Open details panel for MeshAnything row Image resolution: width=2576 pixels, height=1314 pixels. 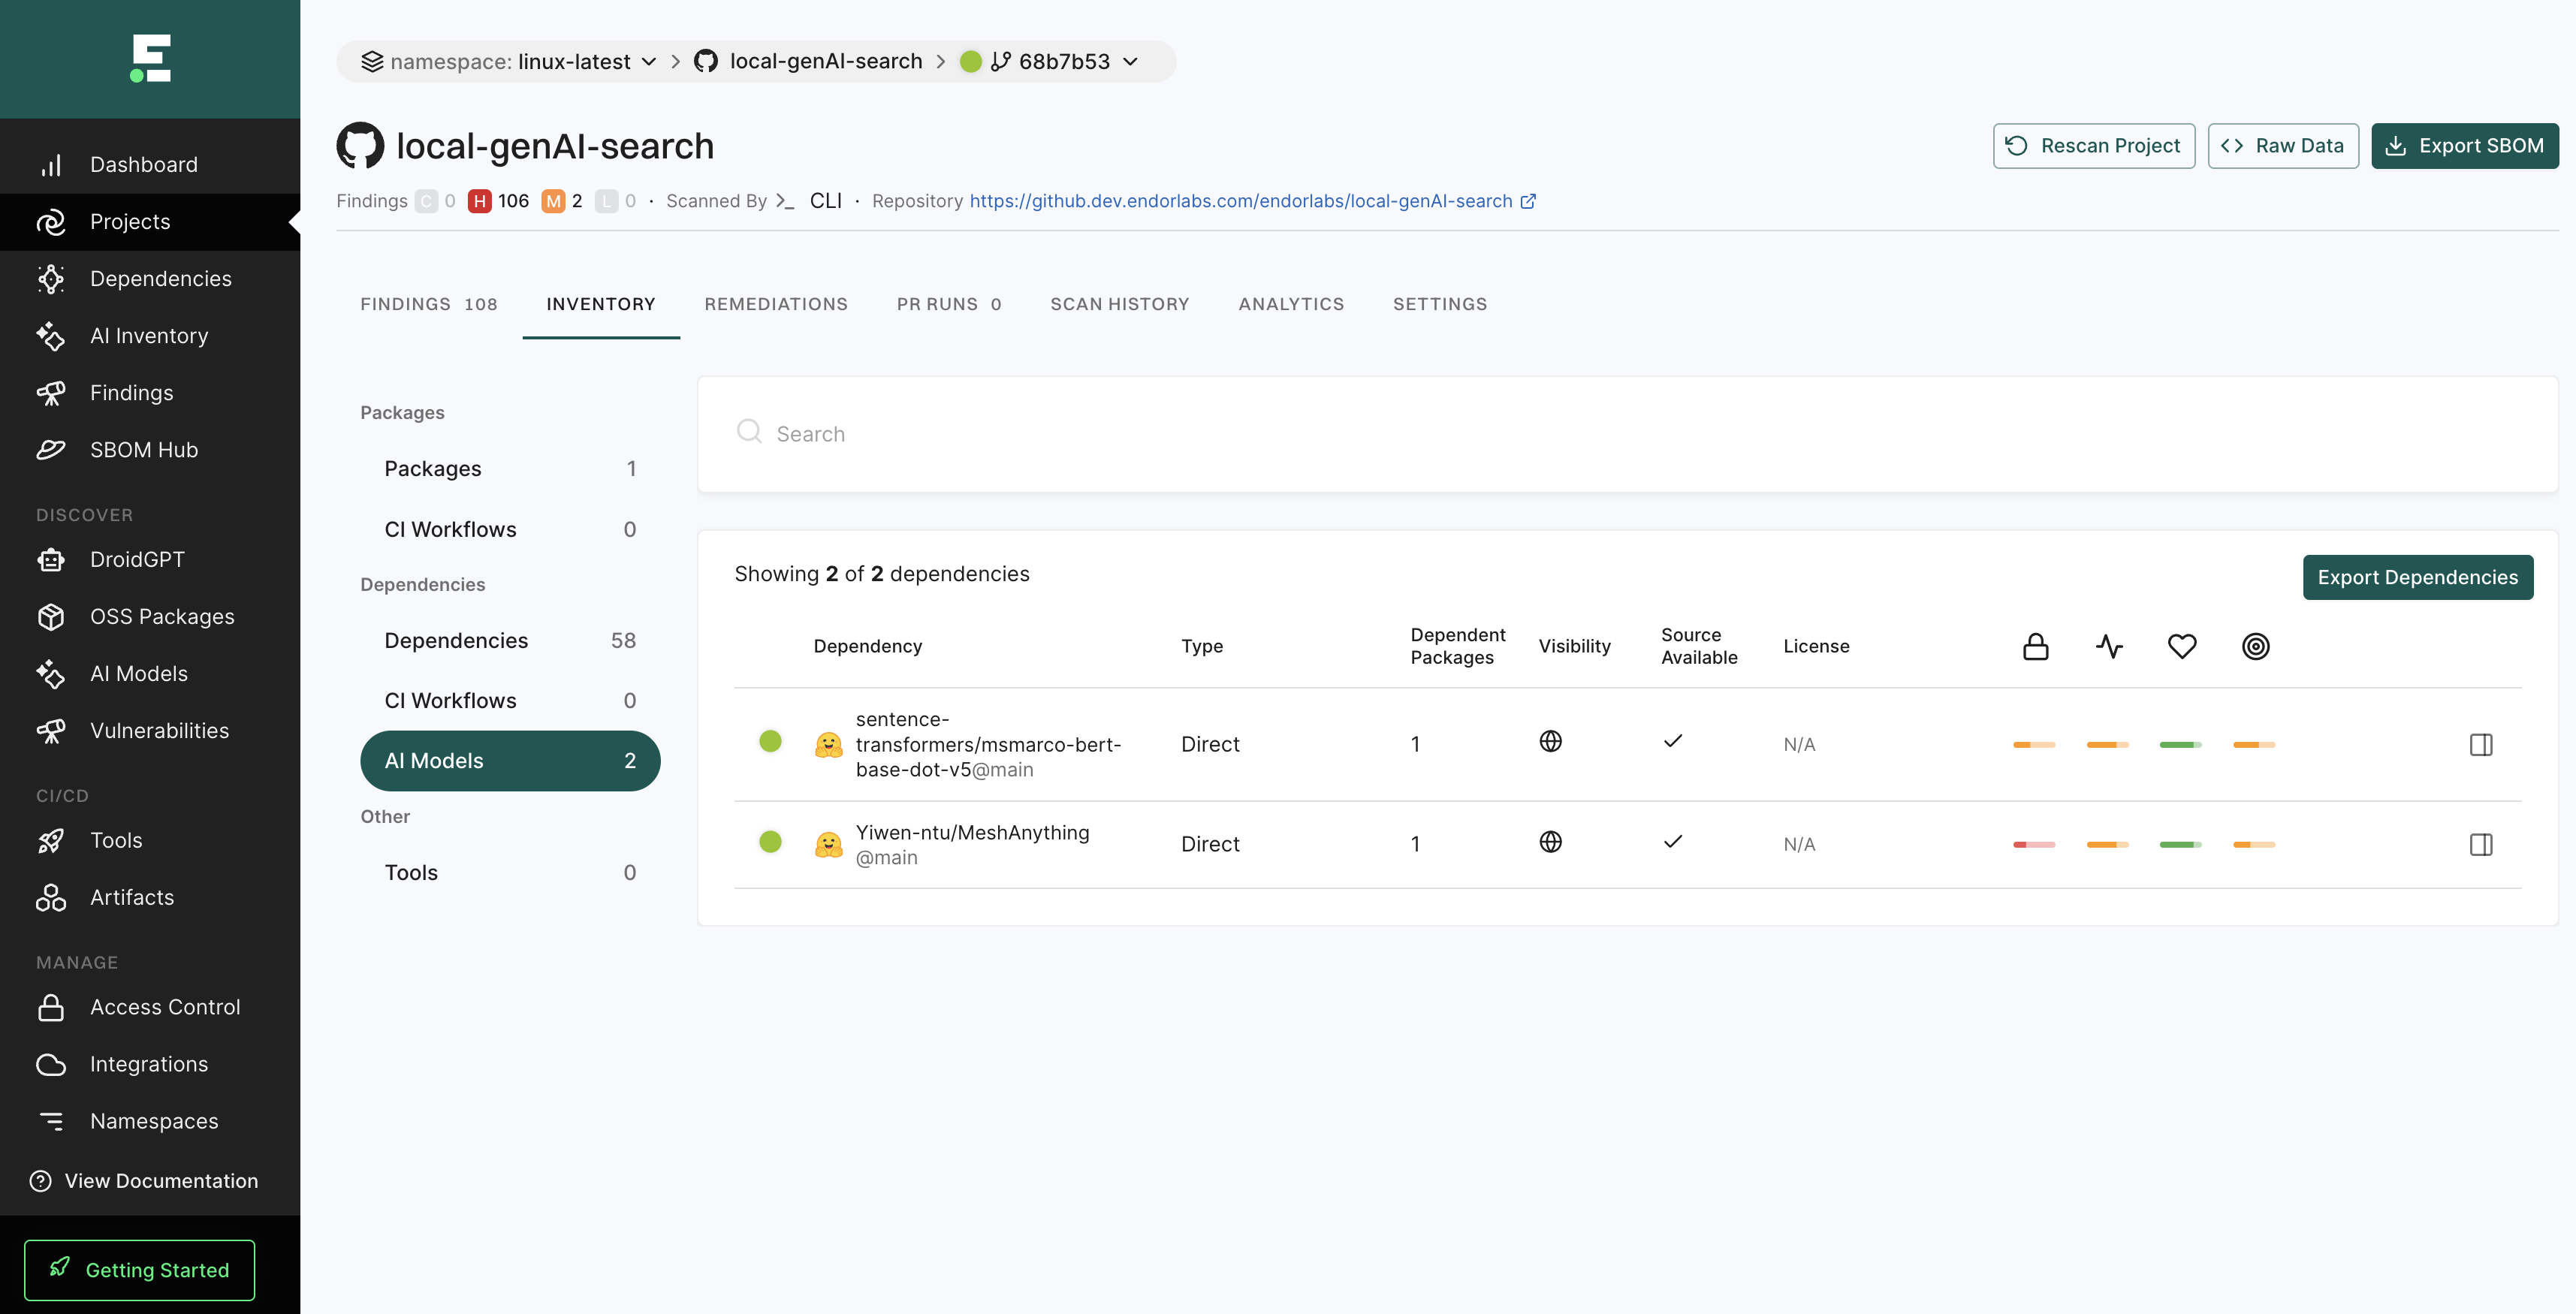coord(2480,844)
